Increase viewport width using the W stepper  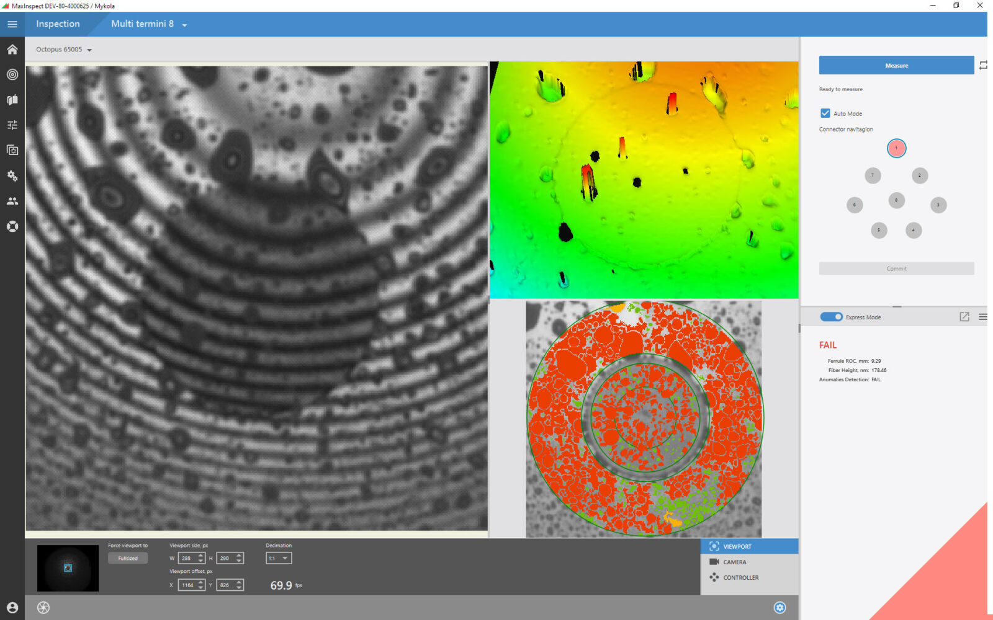coord(200,555)
